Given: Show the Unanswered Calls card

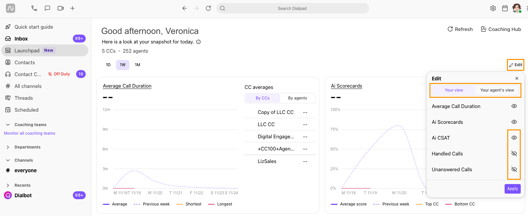Looking at the screenshot, I should 514,169.
